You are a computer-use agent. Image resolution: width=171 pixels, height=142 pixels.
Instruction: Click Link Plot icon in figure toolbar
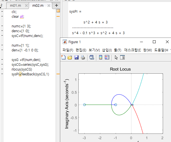click(x=91, y=57)
